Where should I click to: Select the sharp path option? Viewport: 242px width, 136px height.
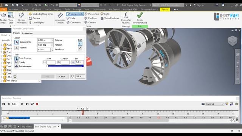(80, 44)
